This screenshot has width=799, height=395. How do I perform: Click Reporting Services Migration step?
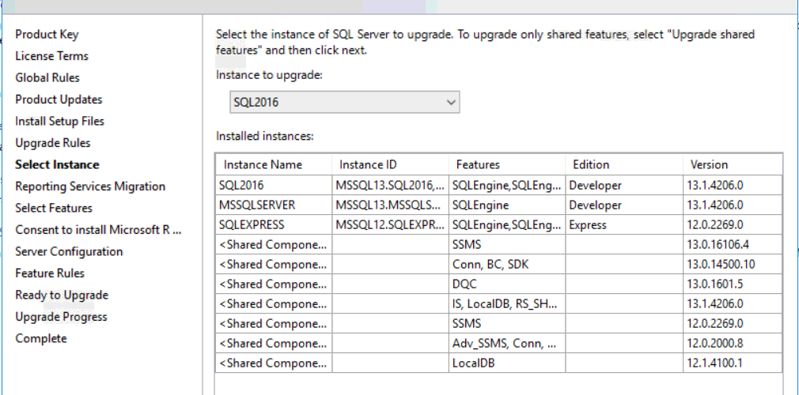(x=90, y=186)
